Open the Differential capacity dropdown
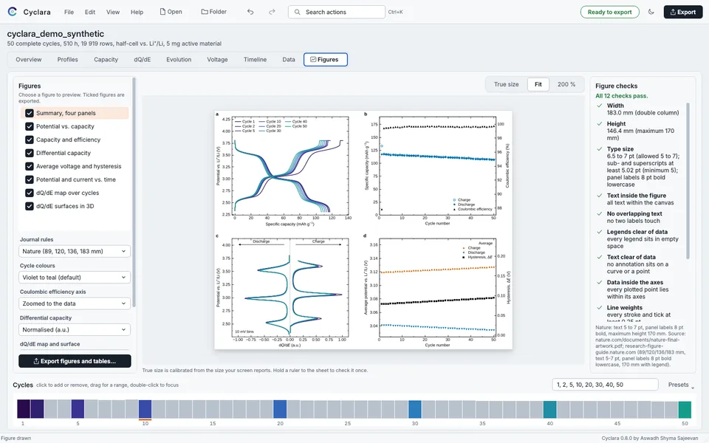The width and height of the screenshot is (709, 443). [75, 330]
